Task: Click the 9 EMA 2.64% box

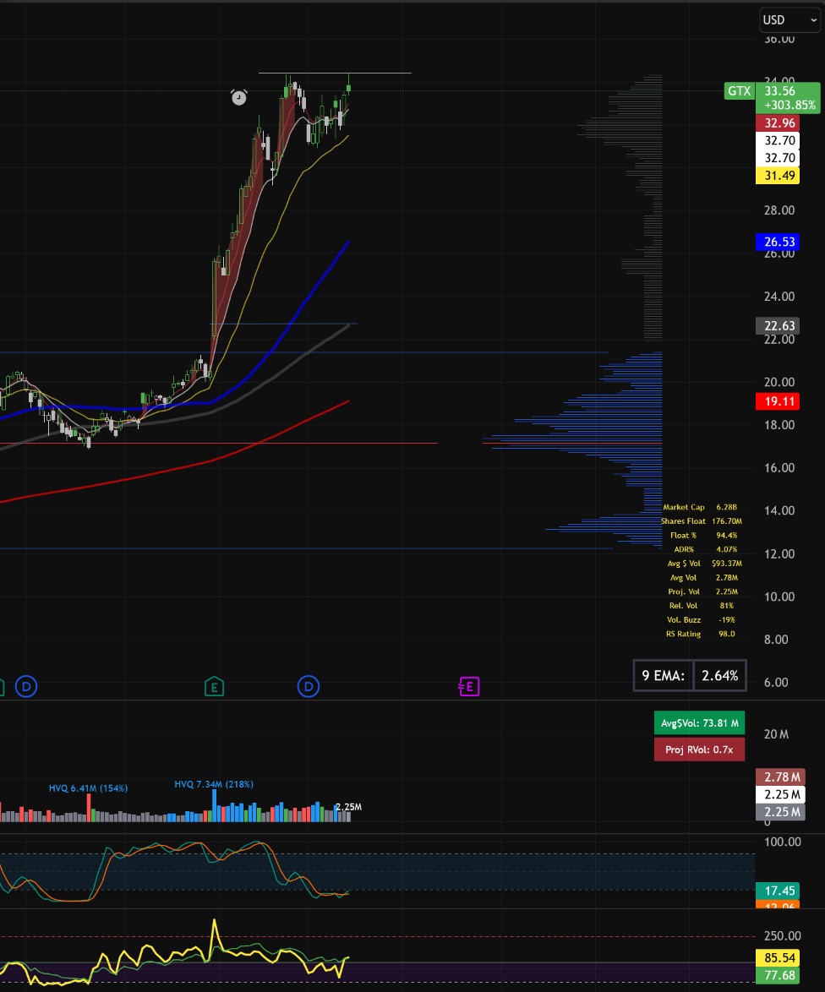Action: click(691, 676)
